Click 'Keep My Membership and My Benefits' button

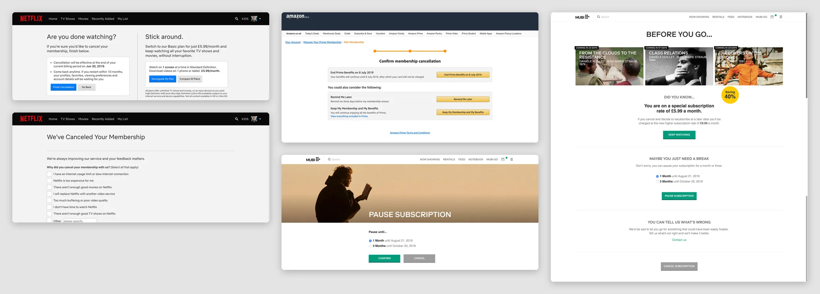(x=463, y=112)
